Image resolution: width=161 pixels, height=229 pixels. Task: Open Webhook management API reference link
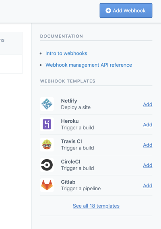coord(89,65)
